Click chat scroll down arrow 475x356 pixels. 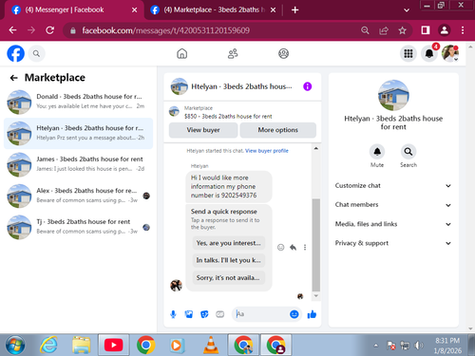point(315,296)
